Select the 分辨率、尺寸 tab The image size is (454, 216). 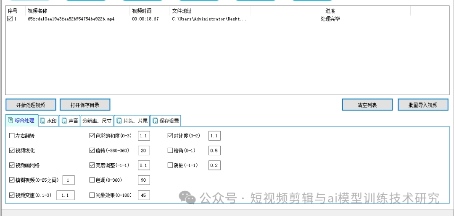coord(97,121)
